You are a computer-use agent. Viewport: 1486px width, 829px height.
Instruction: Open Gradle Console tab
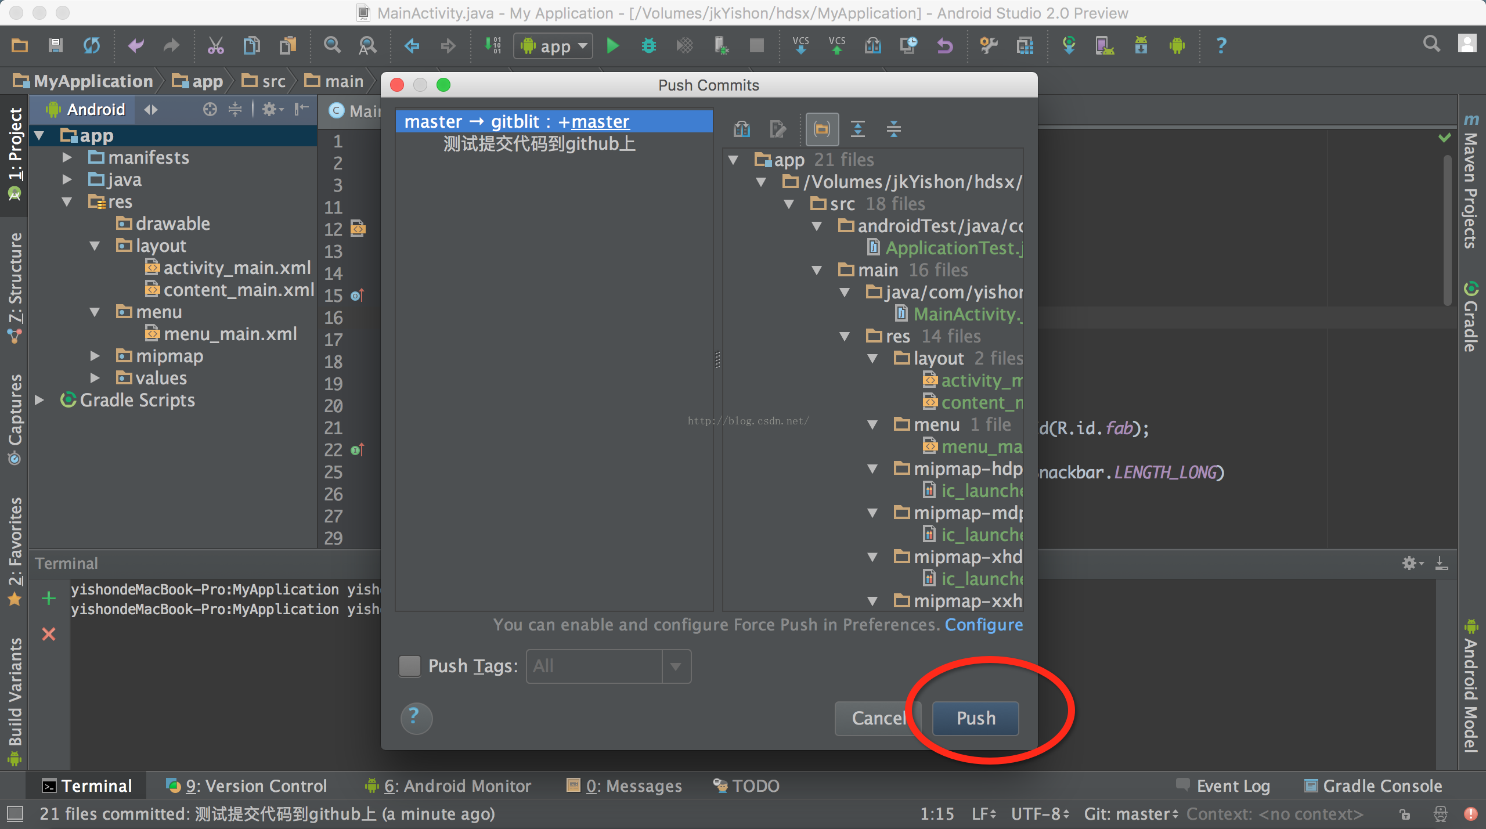pos(1373,785)
